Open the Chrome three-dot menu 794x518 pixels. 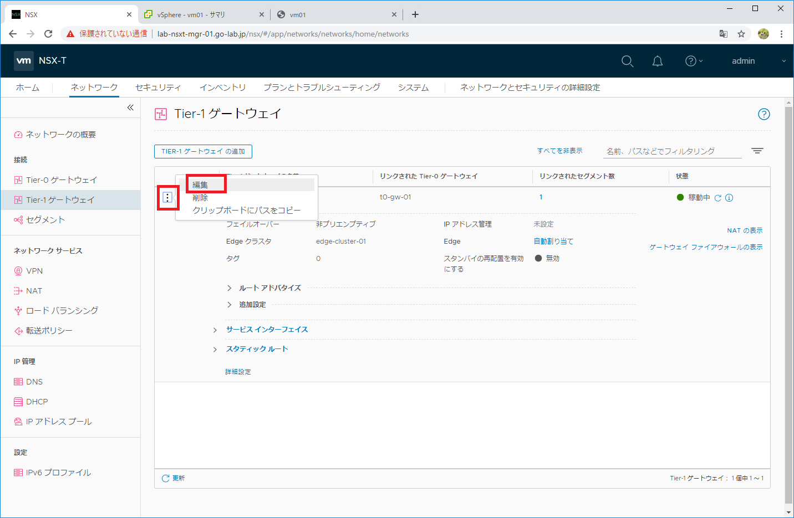(781, 34)
